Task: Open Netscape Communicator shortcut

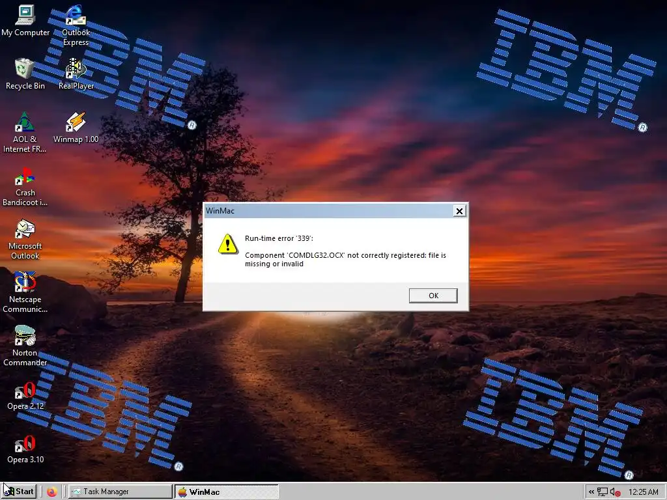Action: (x=25, y=292)
